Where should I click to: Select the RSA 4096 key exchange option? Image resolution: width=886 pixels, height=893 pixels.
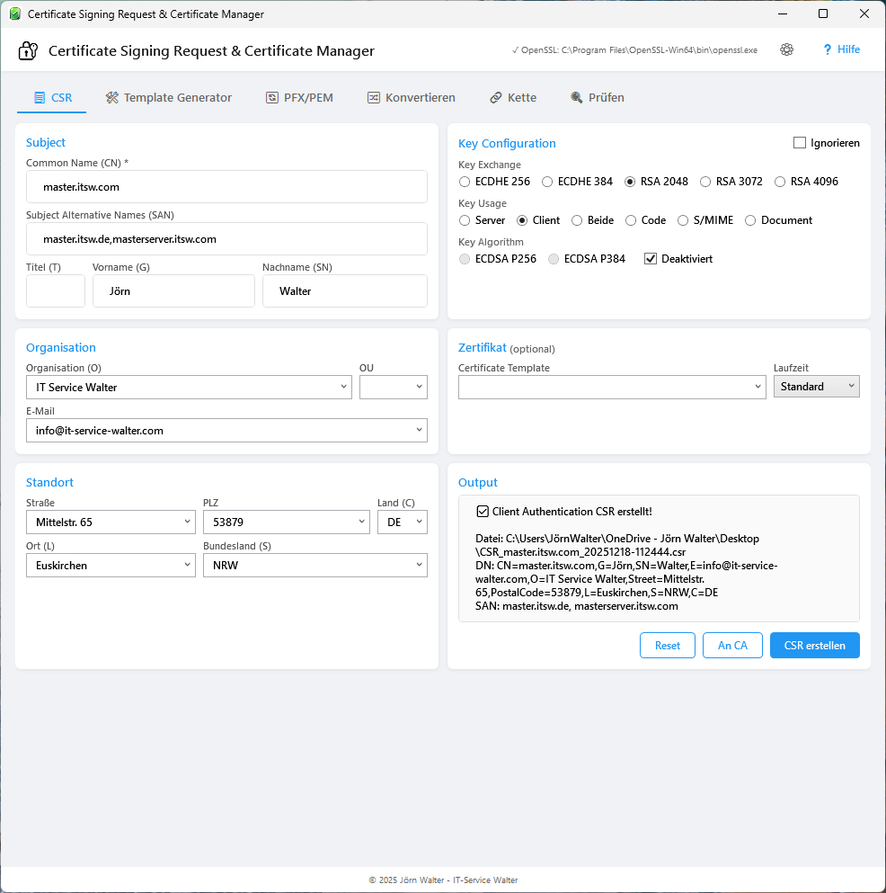[x=780, y=181]
